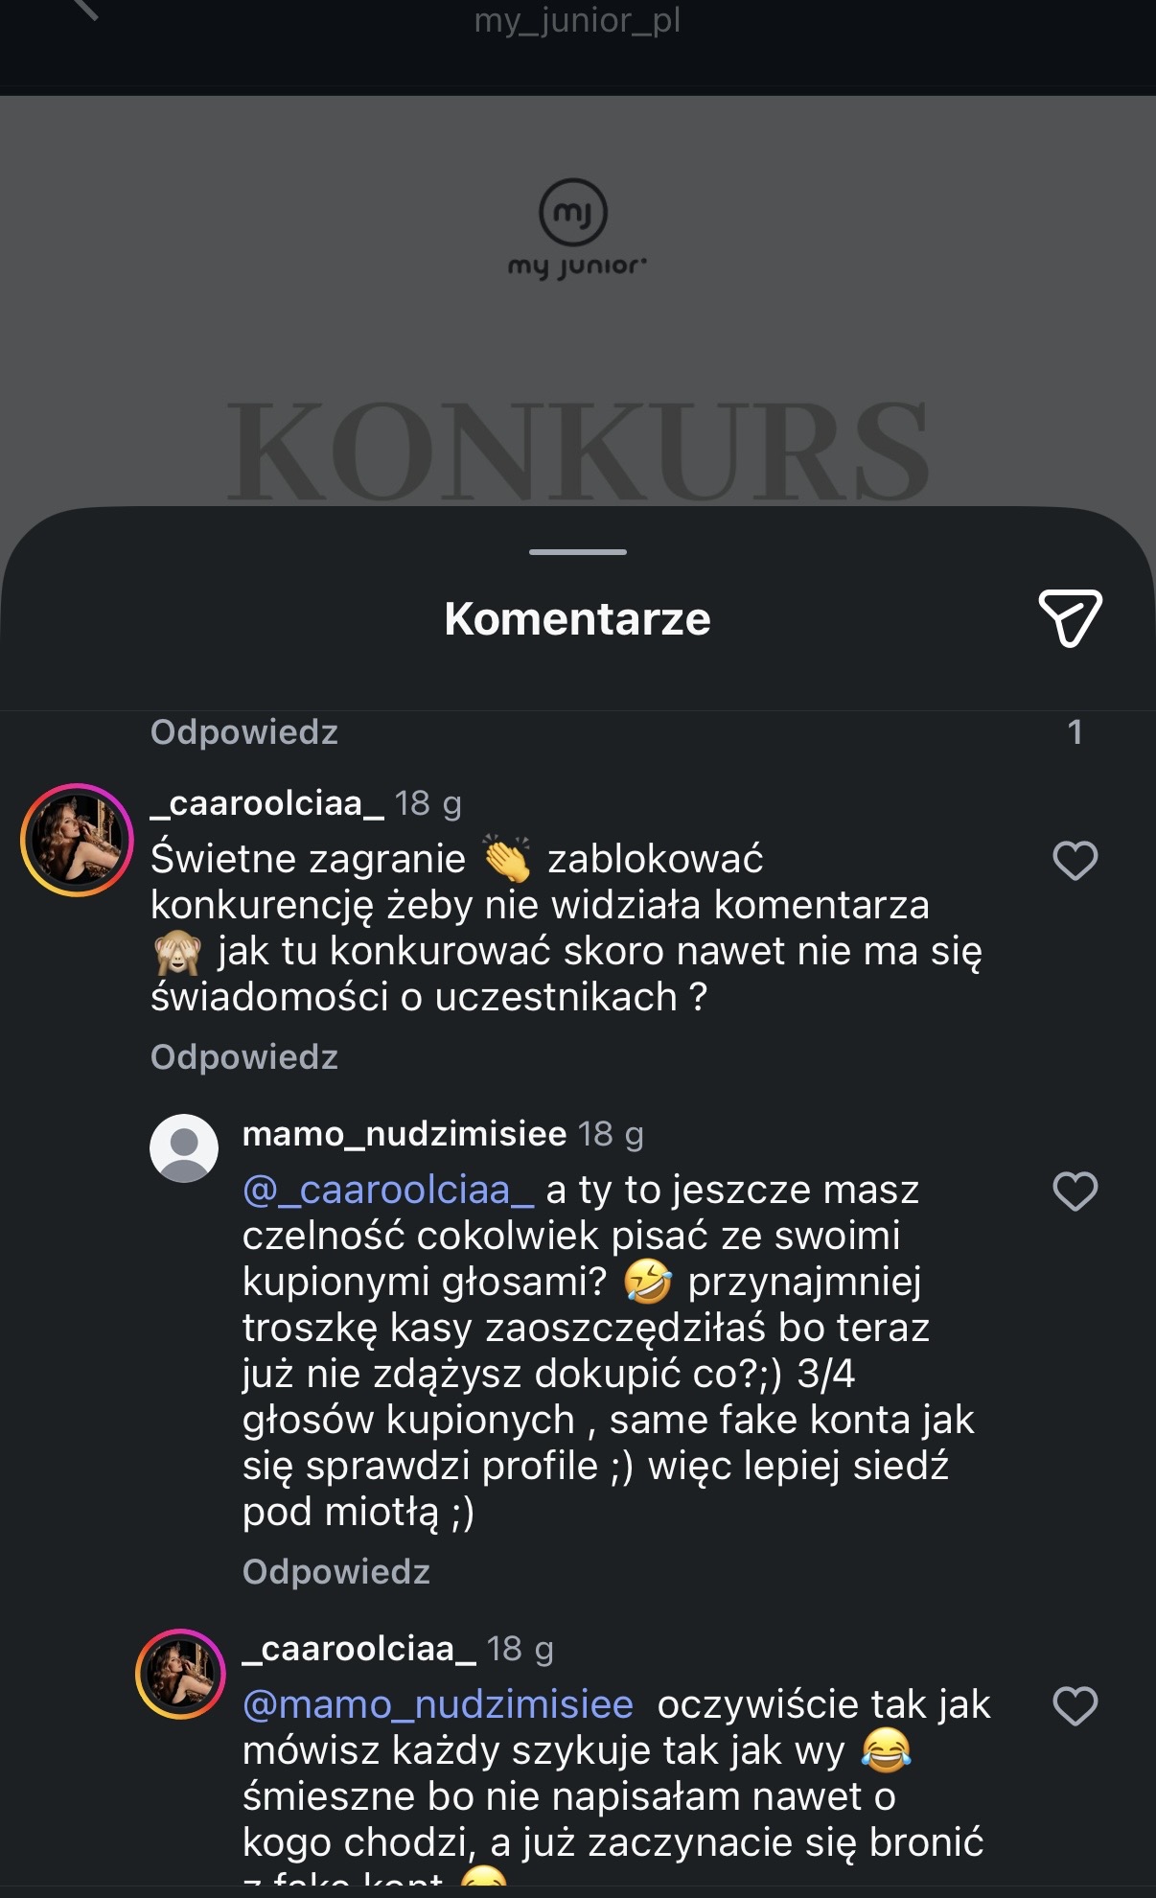This screenshot has height=1898, width=1156.
Task: Open the @mamo_nudzimisiee mention link
Action: coord(438,1705)
